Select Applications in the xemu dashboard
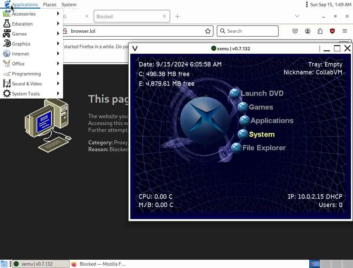The width and height of the screenshot is (353, 268). (x=272, y=121)
